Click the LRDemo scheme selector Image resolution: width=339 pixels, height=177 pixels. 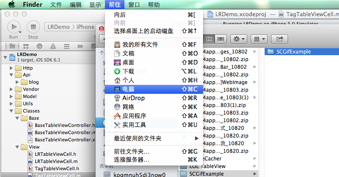[x=59, y=27]
